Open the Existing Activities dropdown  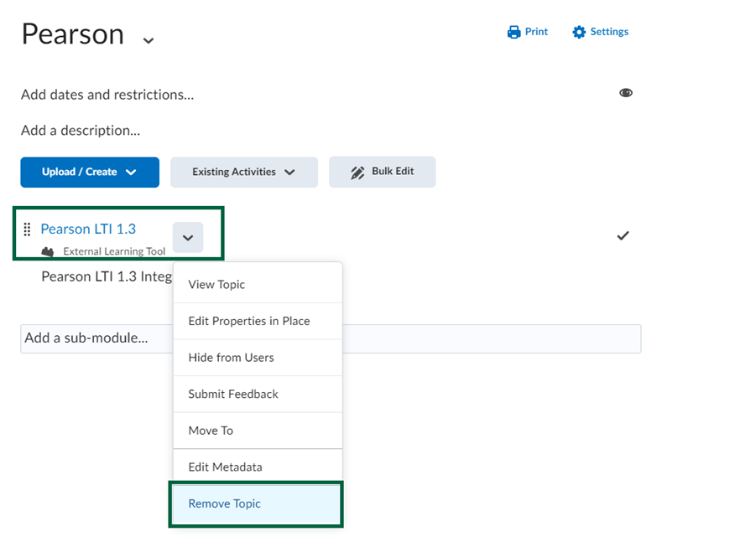click(x=243, y=172)
